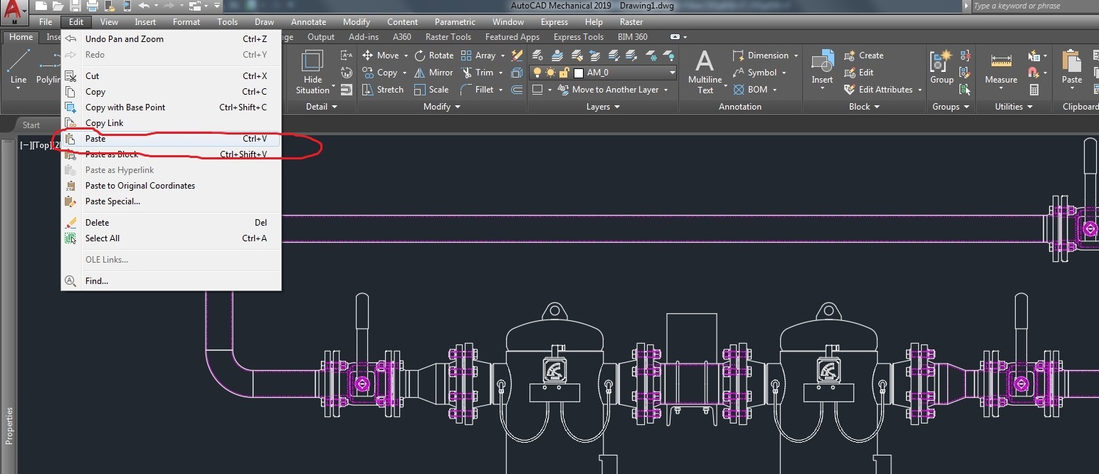
Task: Toggle the AM_0 layer light bulb off
Action: (538, 73)
